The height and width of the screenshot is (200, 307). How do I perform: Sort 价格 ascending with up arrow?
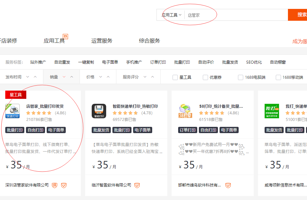click(108, 77)
